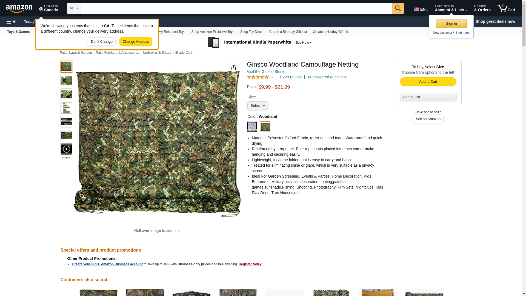Open Shop Toy Deals tab
Viewport: 526px width, 296px height.
pyautogui.click(x=251, y=32)
